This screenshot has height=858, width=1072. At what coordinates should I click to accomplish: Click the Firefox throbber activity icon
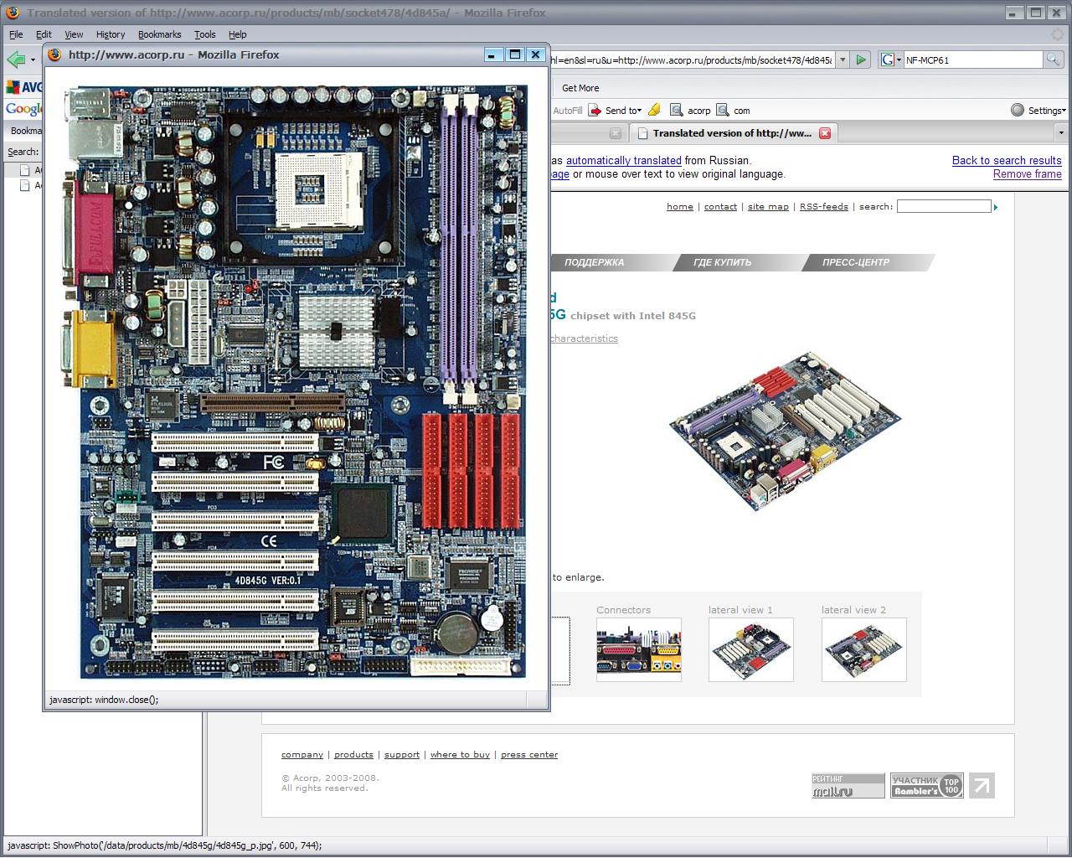tap(1059, 34)
